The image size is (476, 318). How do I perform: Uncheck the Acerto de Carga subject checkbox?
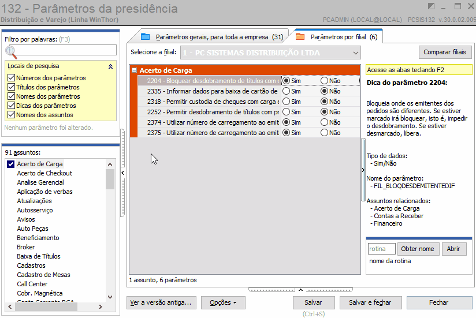tap(10, 164)
